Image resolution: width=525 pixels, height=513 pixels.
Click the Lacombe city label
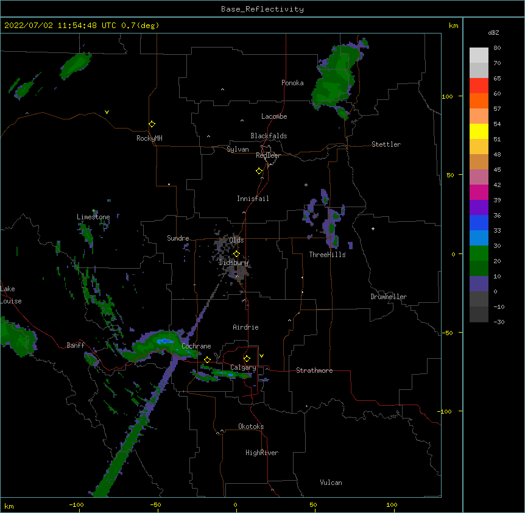(274, 116)
